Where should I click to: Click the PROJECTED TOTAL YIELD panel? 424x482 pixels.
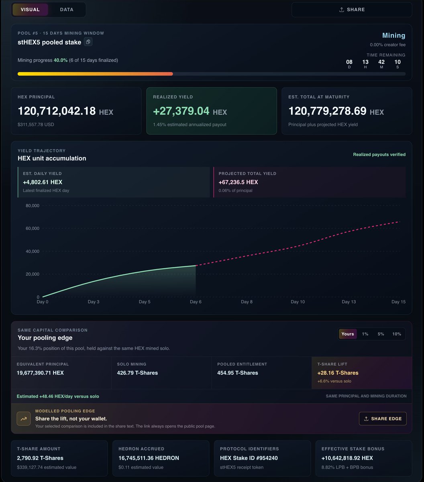pyautogui.click(x=310, y=182)
